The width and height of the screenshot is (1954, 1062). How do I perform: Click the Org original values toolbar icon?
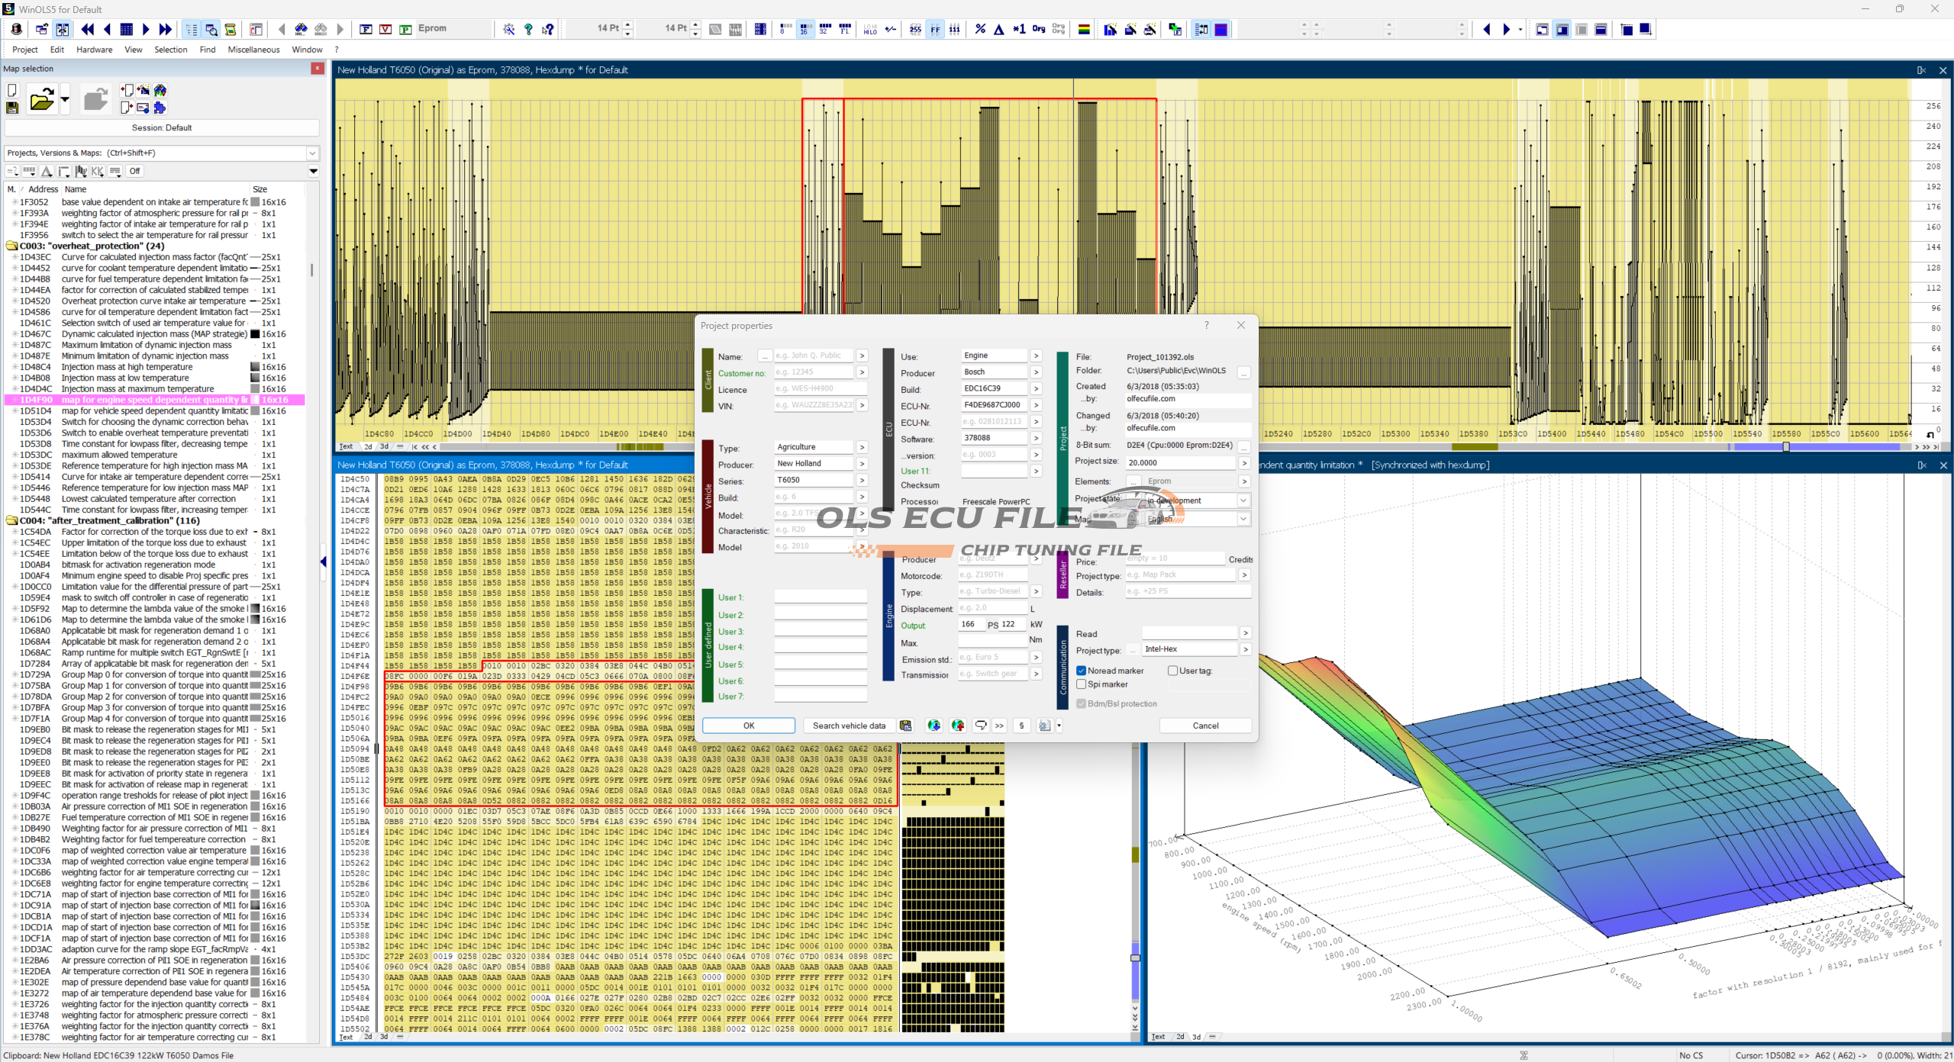[1038, 30]
